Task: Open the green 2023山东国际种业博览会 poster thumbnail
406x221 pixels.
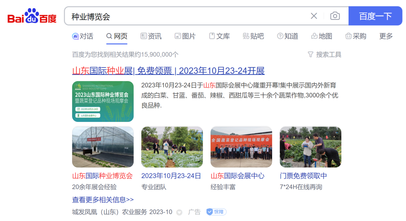Action: point(103,101)
